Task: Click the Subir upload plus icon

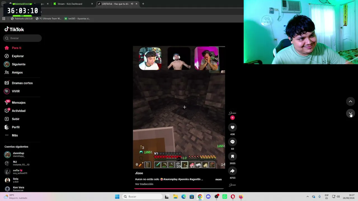Action: (7, 119)
